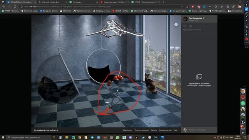Open TikTok from the taskbar
This screenshot has width=249, height=140.
click(137, 137)
